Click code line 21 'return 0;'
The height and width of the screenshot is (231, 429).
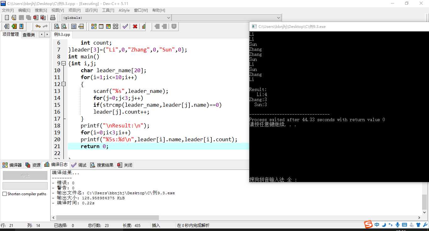click(95, 146)
